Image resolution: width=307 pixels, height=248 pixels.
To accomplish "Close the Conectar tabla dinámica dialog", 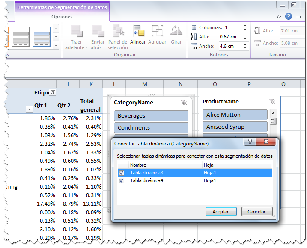I will coord(266,142).
